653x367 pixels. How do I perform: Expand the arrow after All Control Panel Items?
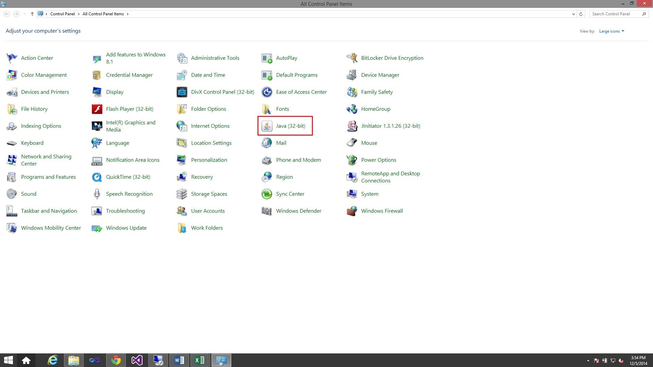pyautogui.click(x=128, y=14)
